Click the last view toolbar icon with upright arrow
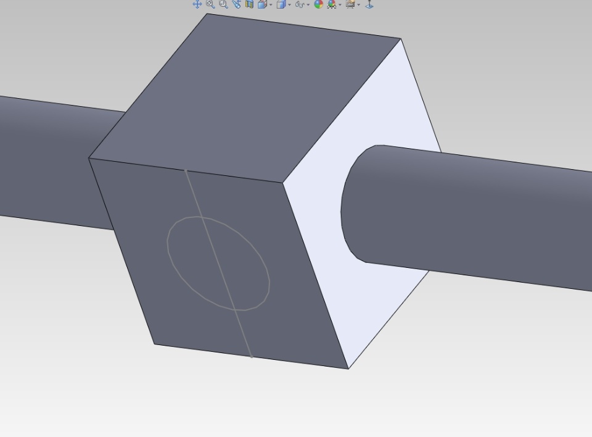 coord(369,4)
